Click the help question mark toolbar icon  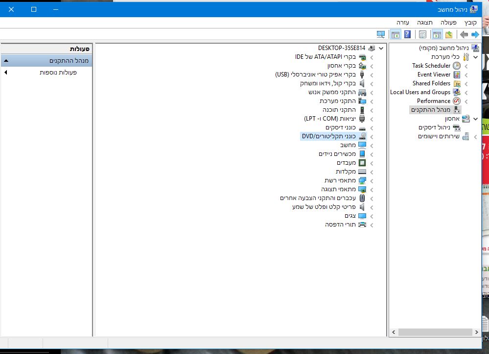pyautogui.click(x=407, y=34)
